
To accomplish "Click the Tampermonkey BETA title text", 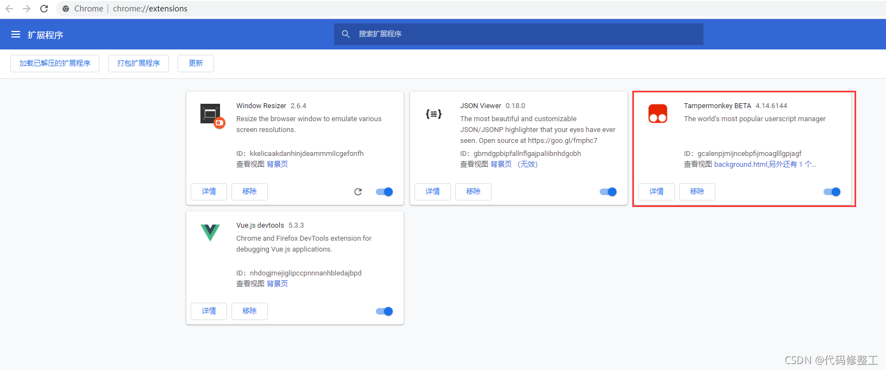I will 718,106.
